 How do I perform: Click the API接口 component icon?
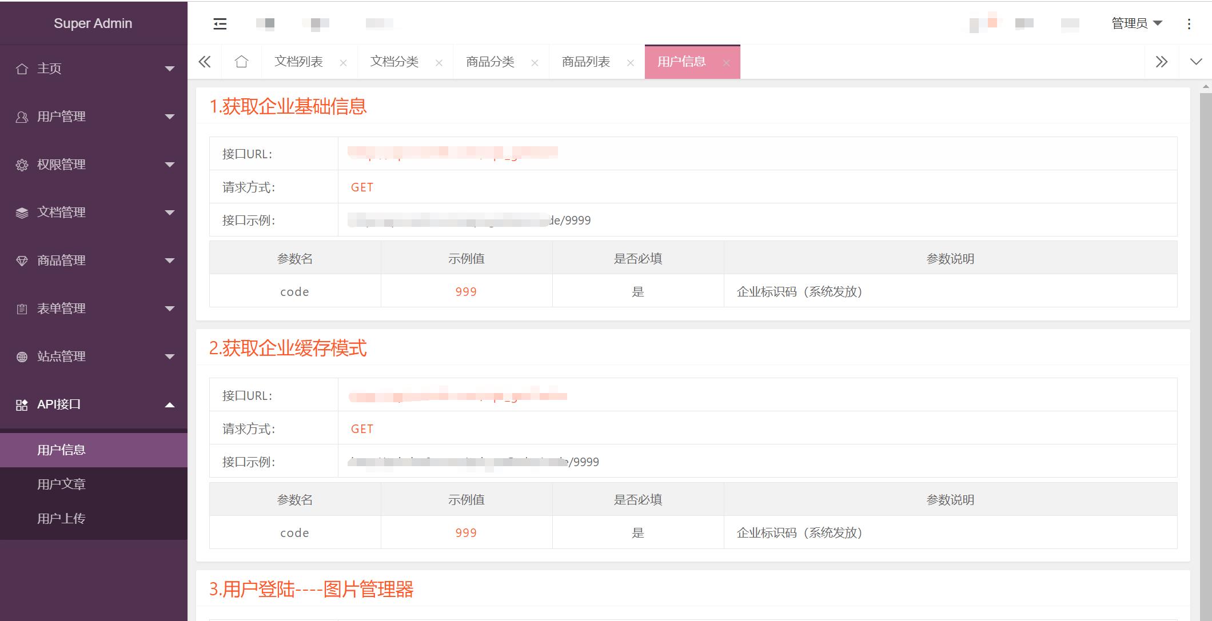point(22,404)
